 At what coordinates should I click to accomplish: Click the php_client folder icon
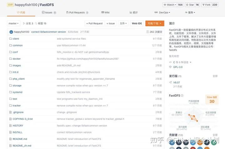tap(11, 79)
